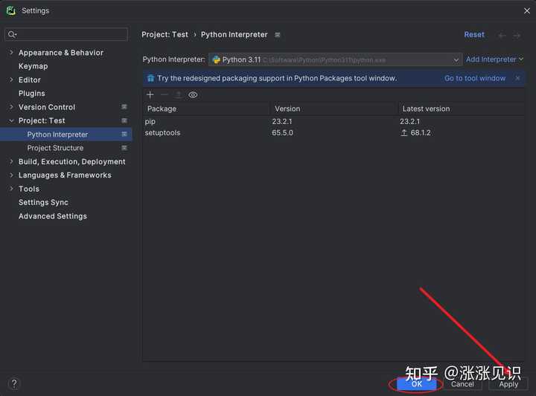Select Python Interpreter tree item

point(66,134)
